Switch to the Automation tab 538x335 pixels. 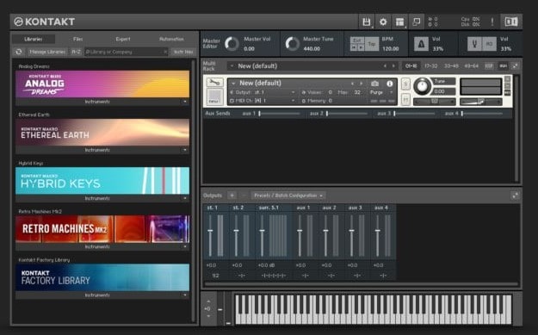[171, 39]
